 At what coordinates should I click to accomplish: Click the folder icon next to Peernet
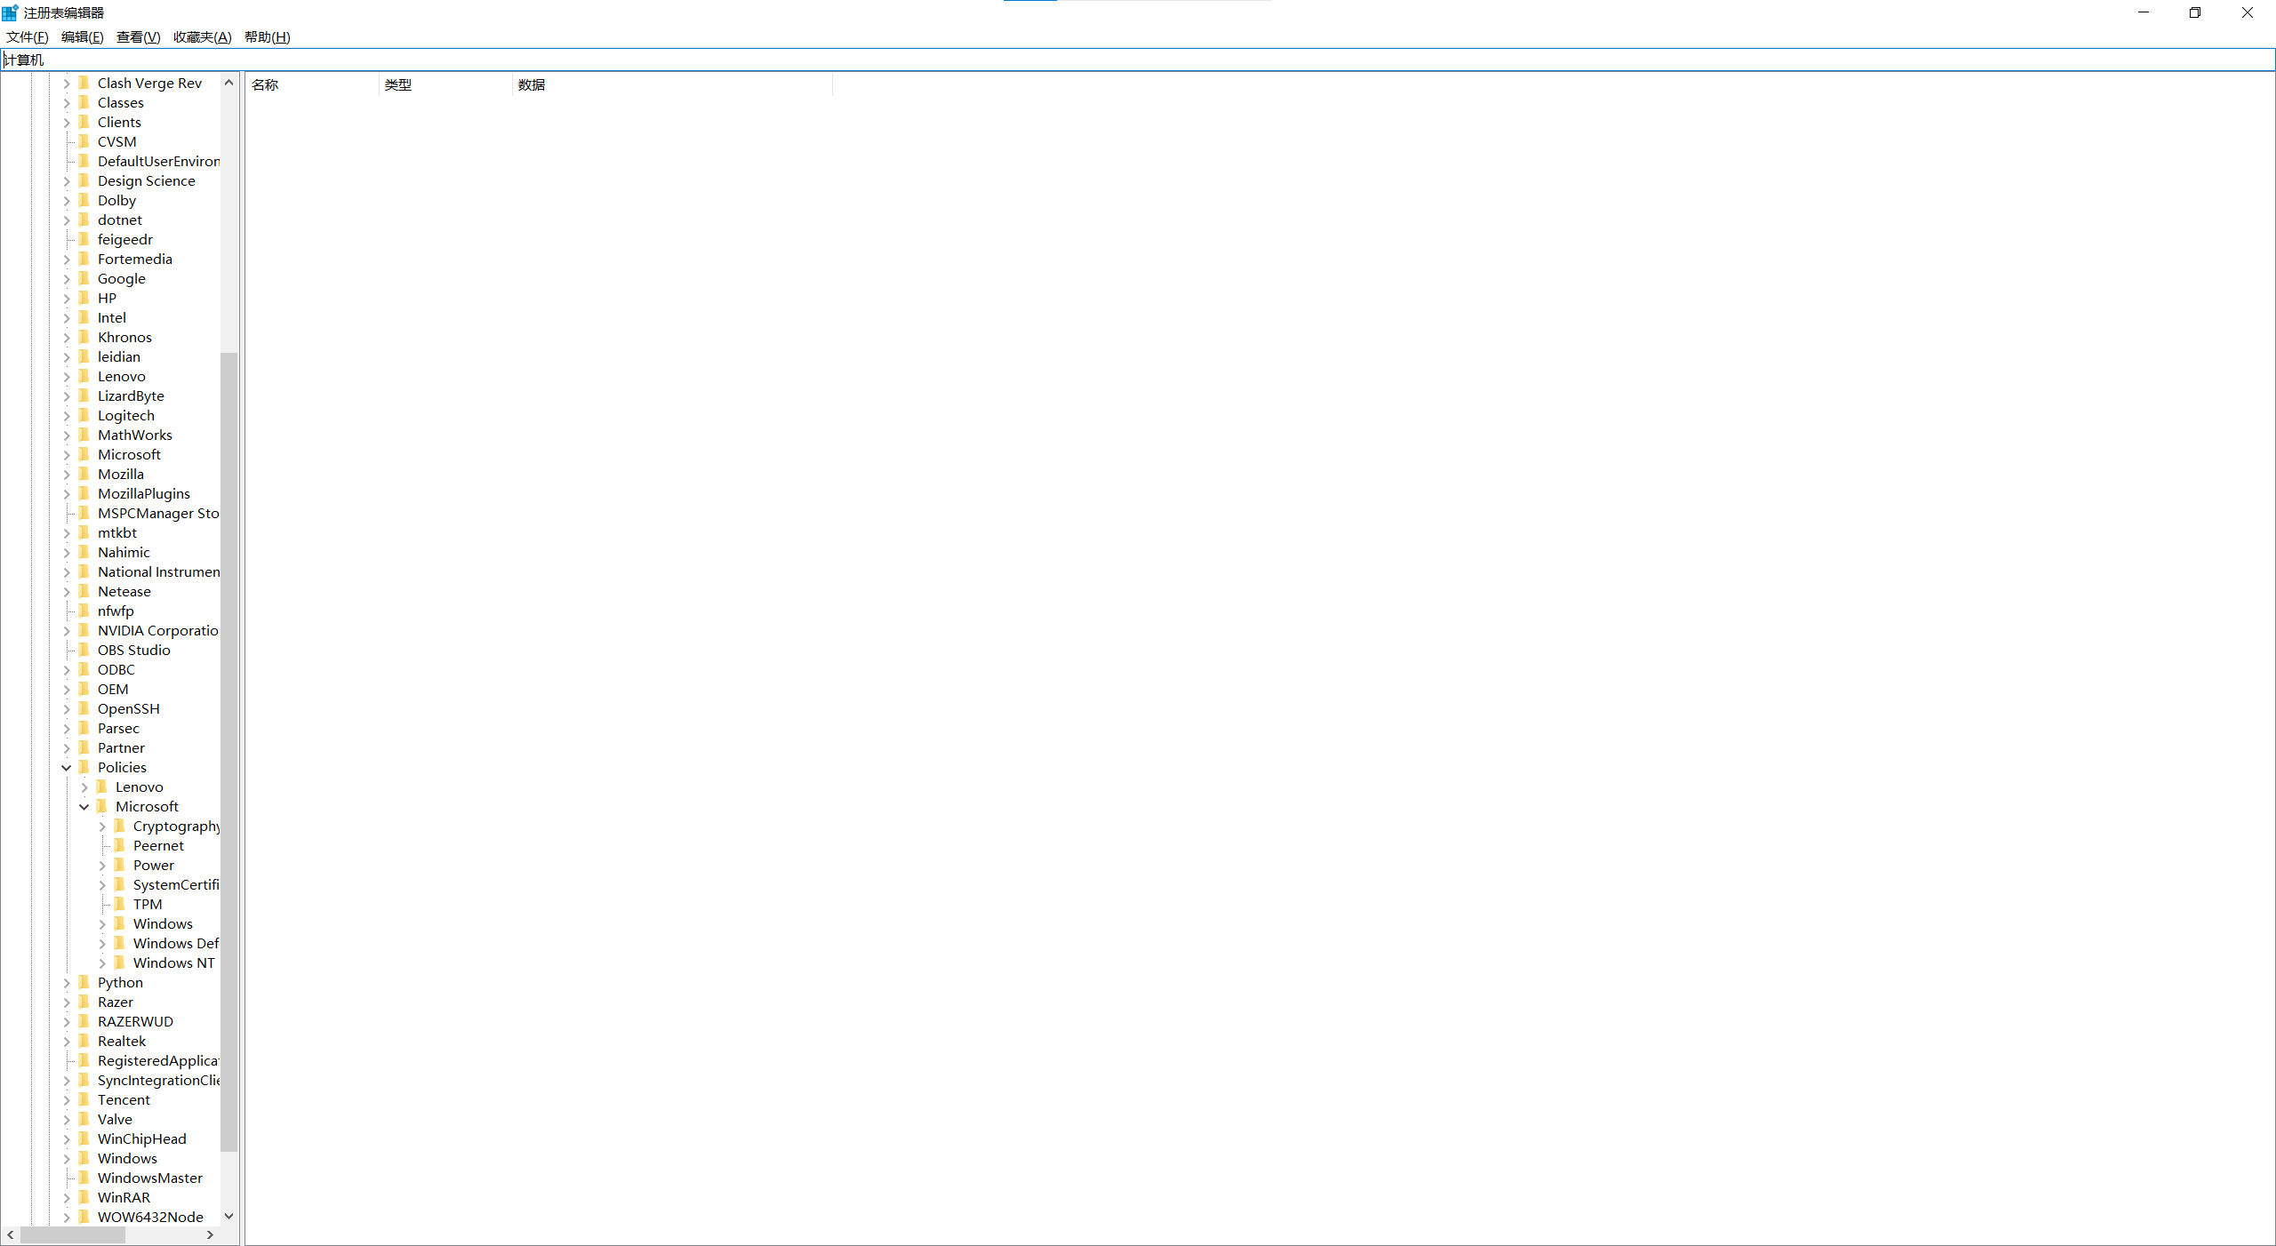click(x=120, y=845)
